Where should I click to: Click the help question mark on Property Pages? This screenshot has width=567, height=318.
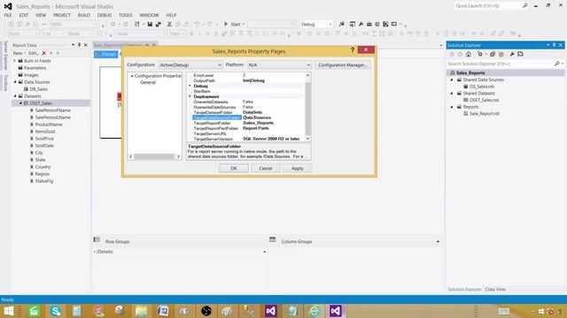pyautogui.click(x=353, y=50)
